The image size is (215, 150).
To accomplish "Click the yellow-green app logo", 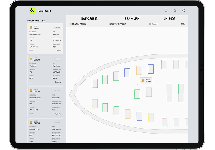I will (32, 10).
